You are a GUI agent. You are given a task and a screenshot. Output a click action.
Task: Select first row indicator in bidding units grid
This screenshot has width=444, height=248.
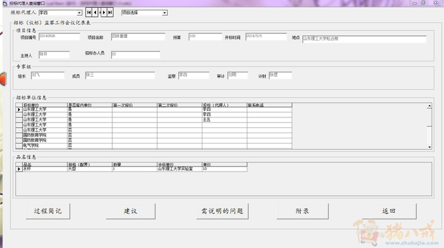19,110
